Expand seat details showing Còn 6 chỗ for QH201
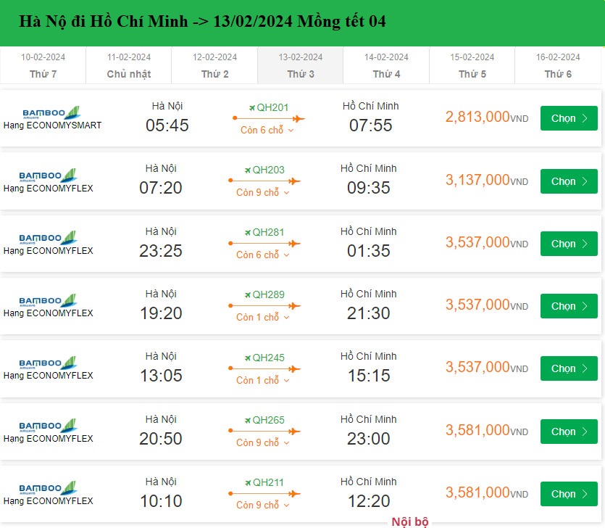The height and width of the screenshot is (528, 605). (267, 130)
